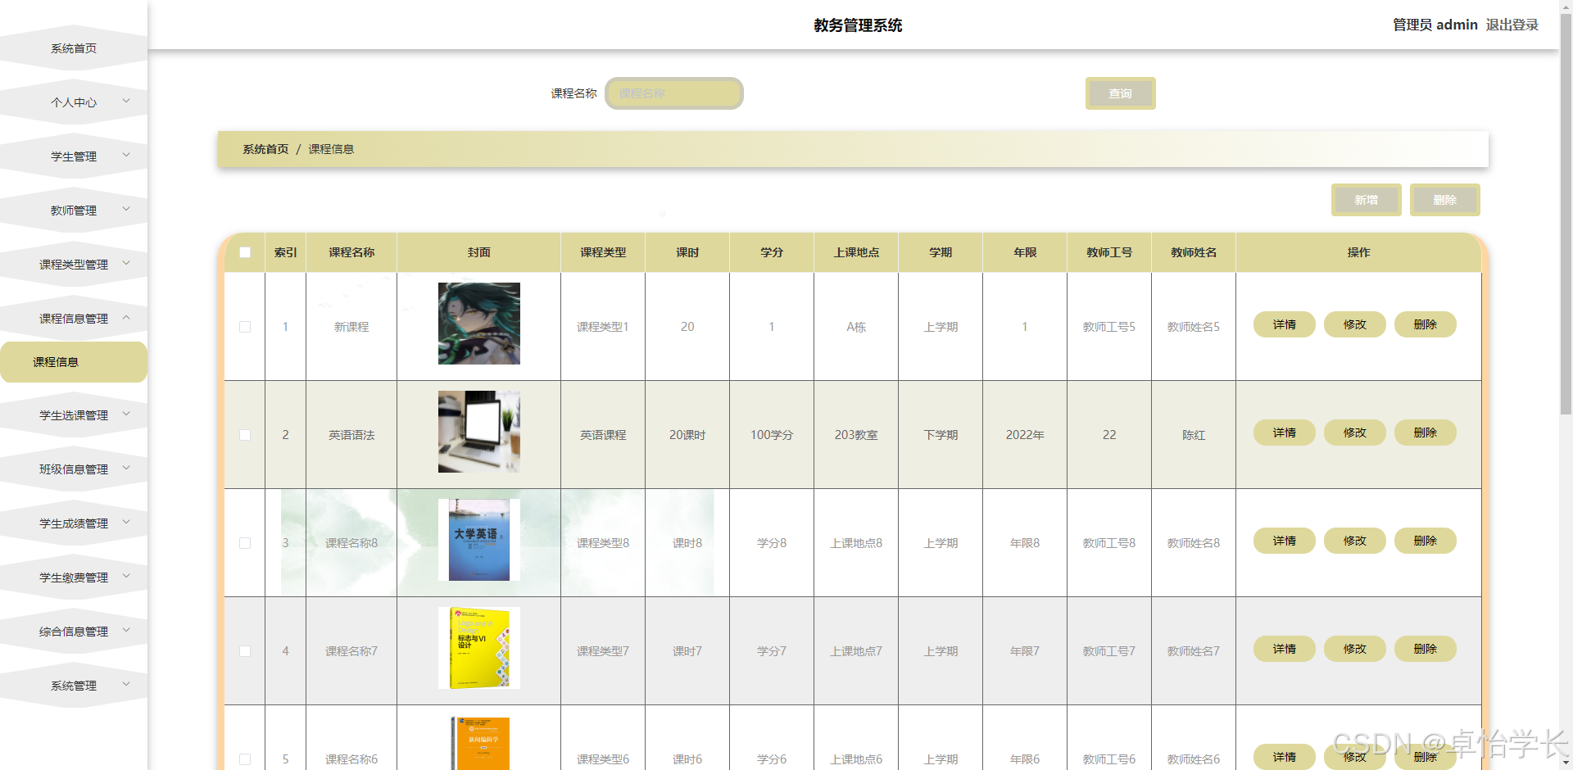Open the yellow book cover for 课程名称7
The width and height of the screenshot is (1573, 770).
tap(479, 648)
